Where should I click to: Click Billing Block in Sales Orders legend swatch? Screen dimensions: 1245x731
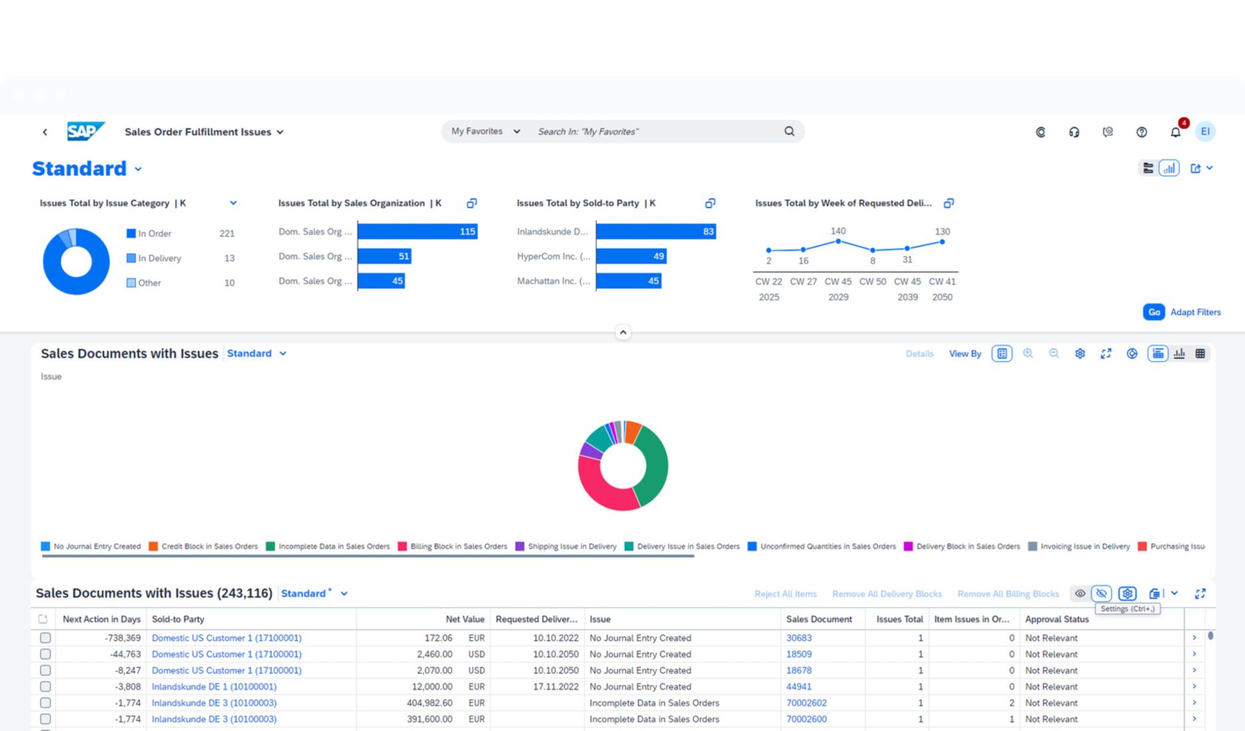402,546
